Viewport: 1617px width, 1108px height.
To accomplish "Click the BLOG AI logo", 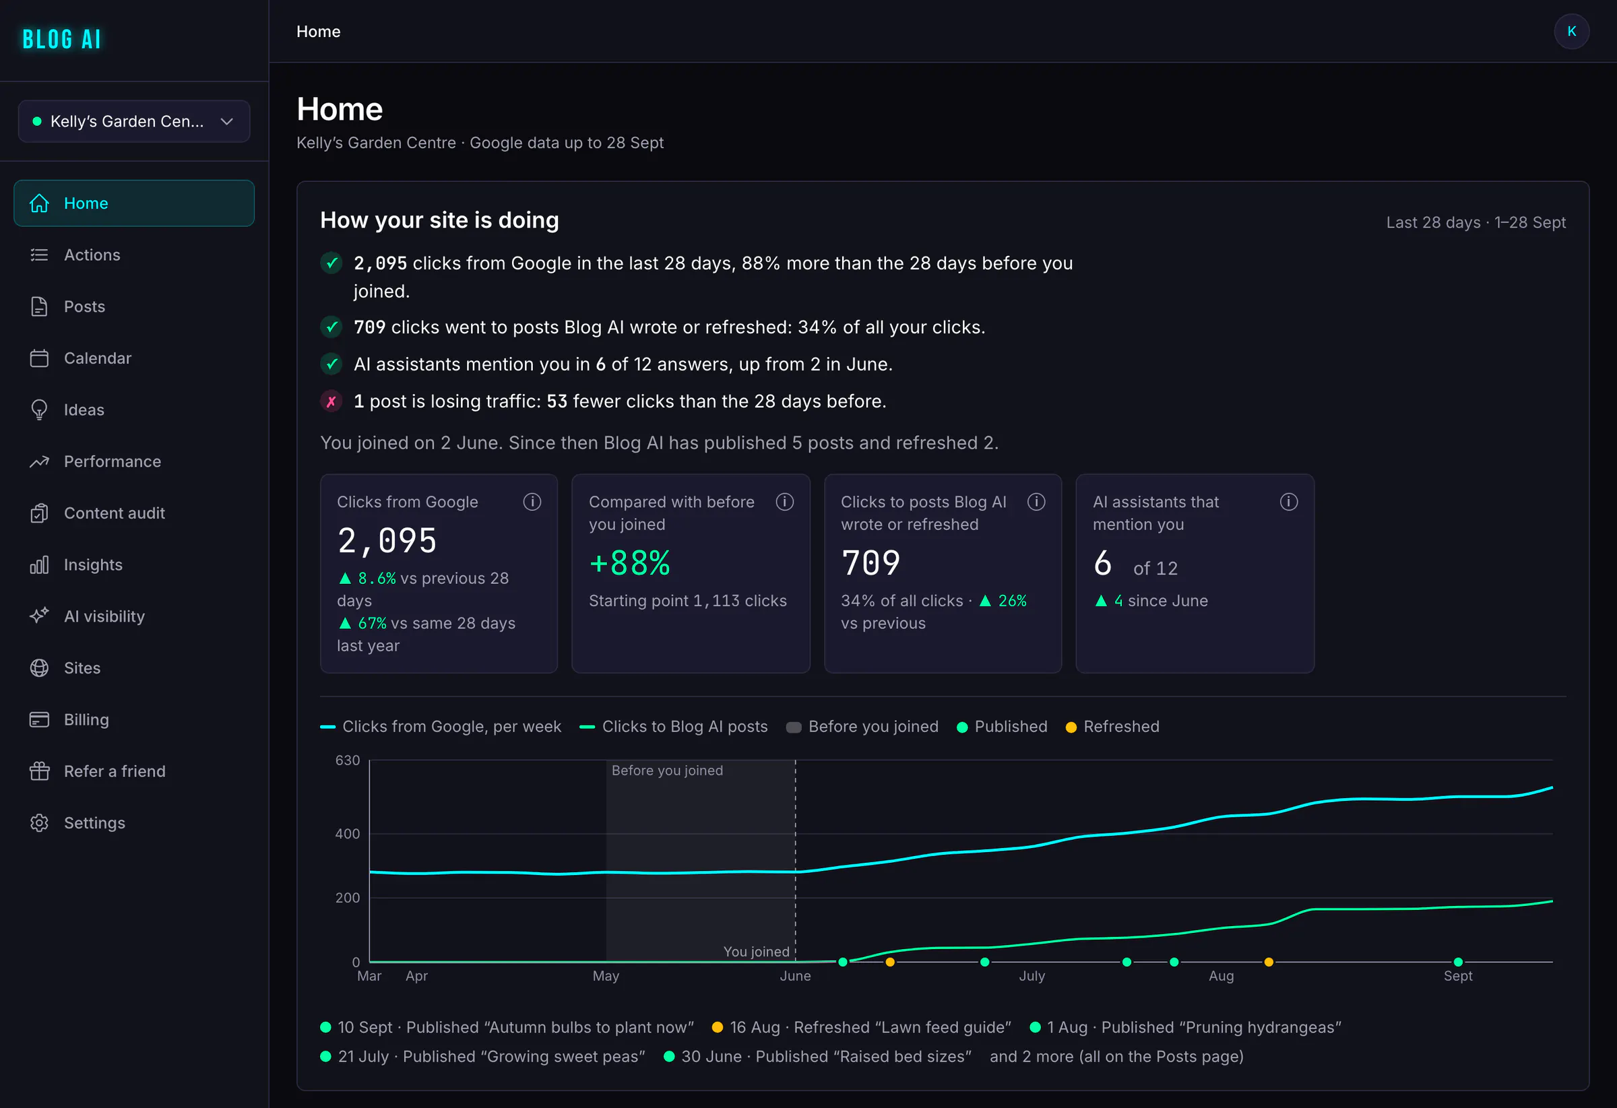I will 62,40.
